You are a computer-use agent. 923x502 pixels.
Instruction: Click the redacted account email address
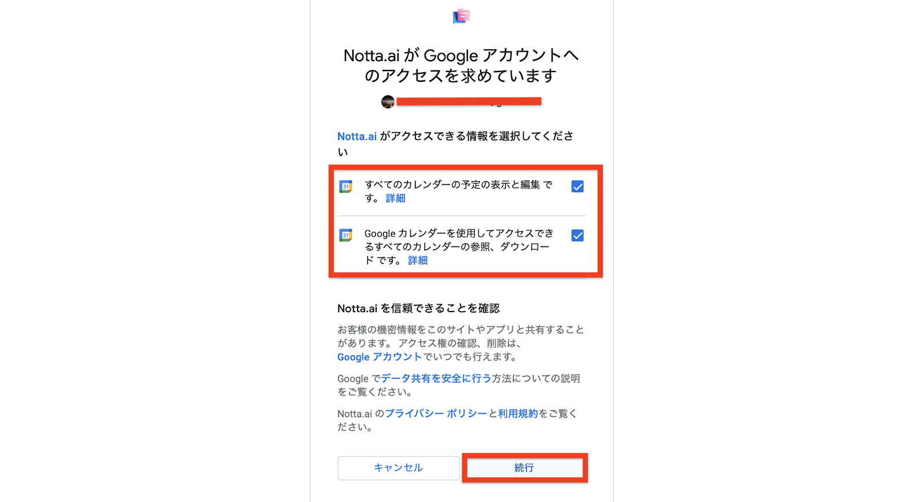[x=469, y=102]
